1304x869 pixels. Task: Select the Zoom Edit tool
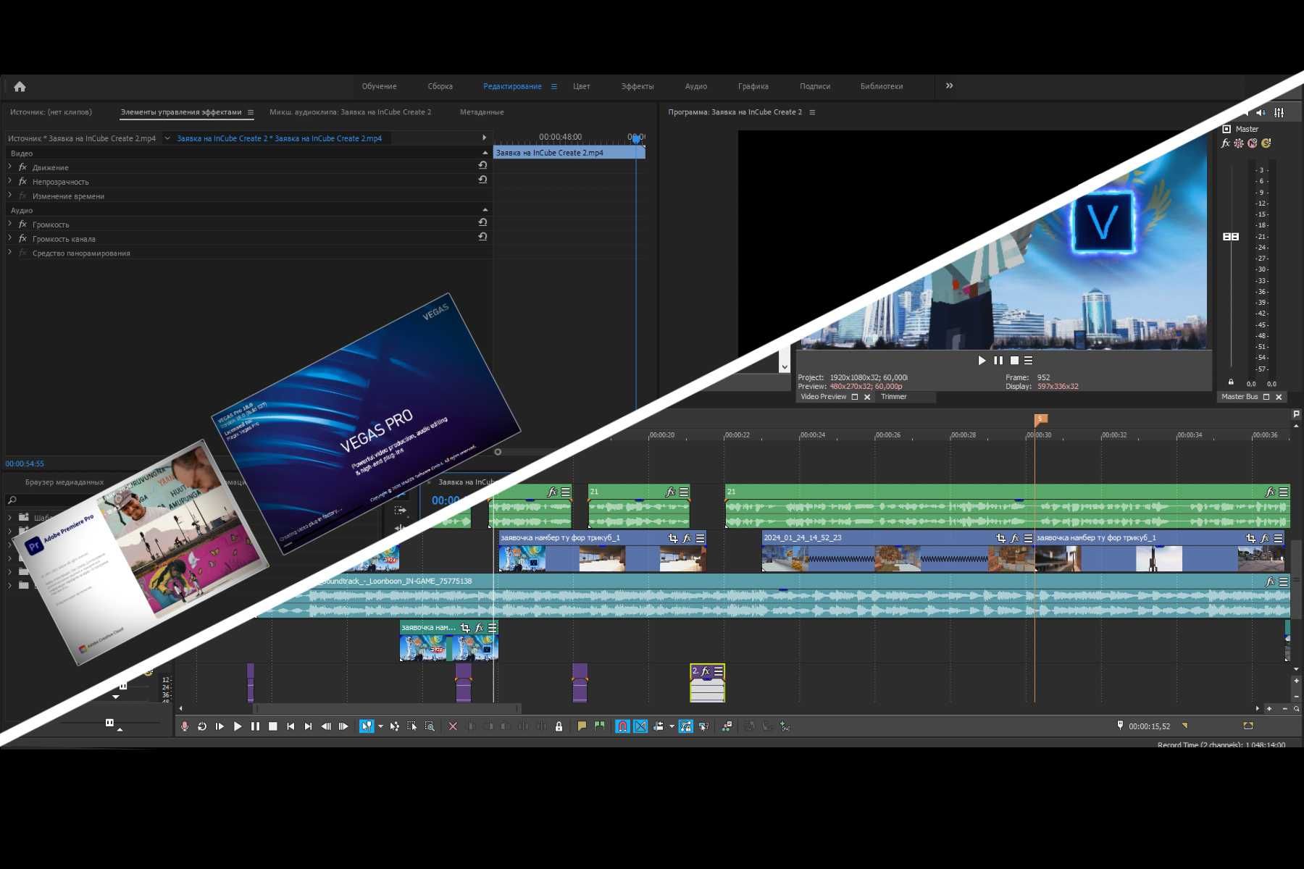pos(430,726)
